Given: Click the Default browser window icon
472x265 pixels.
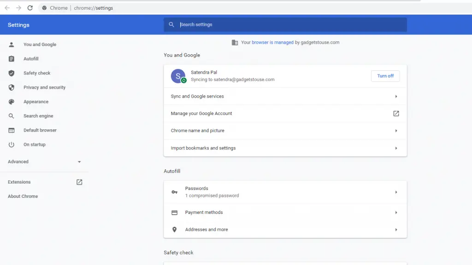Looking at the screenshot, I should click(x=12, y=130).
